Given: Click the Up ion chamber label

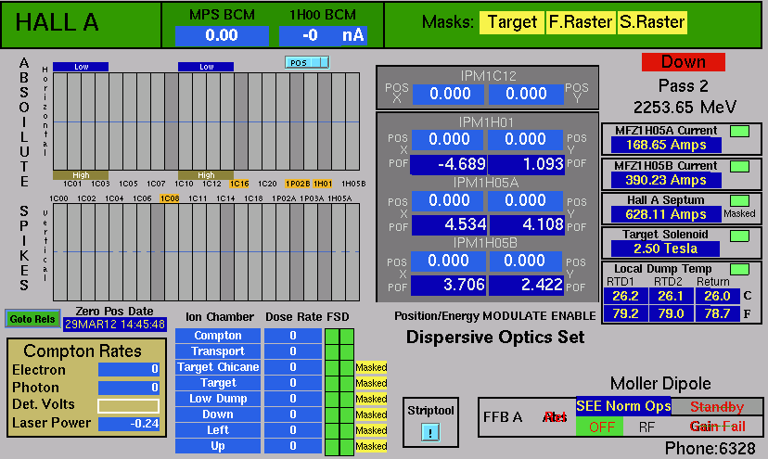Looking at the screenshot, I should click(x=218, y=446).
